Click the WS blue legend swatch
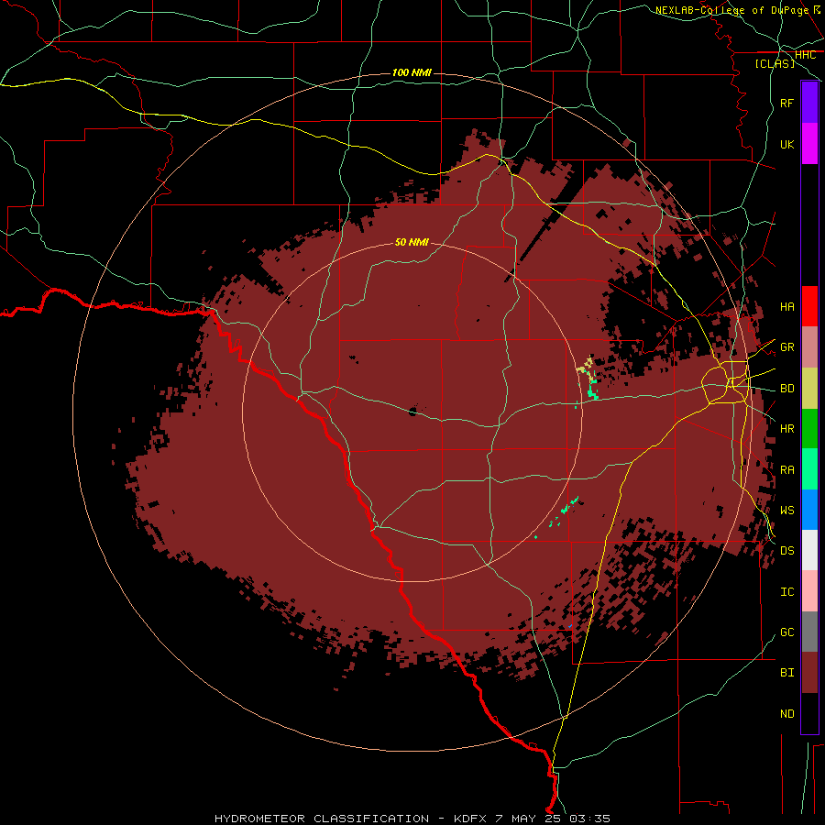 [x=809, y=510]
